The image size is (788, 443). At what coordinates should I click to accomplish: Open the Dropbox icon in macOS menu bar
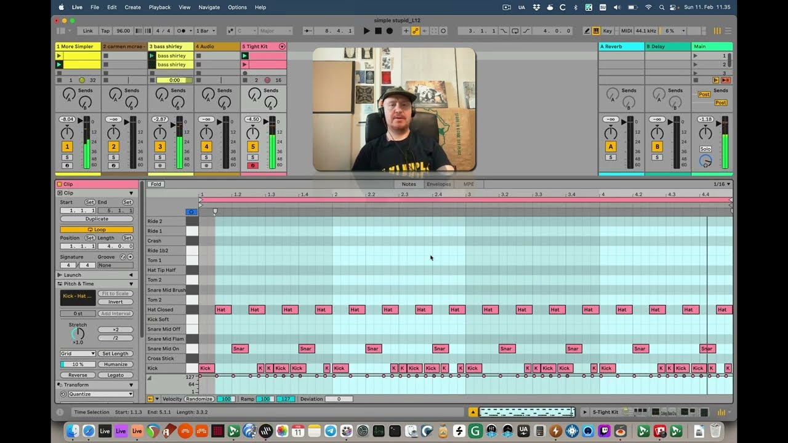pyautogui.click(x=537, y=7)
